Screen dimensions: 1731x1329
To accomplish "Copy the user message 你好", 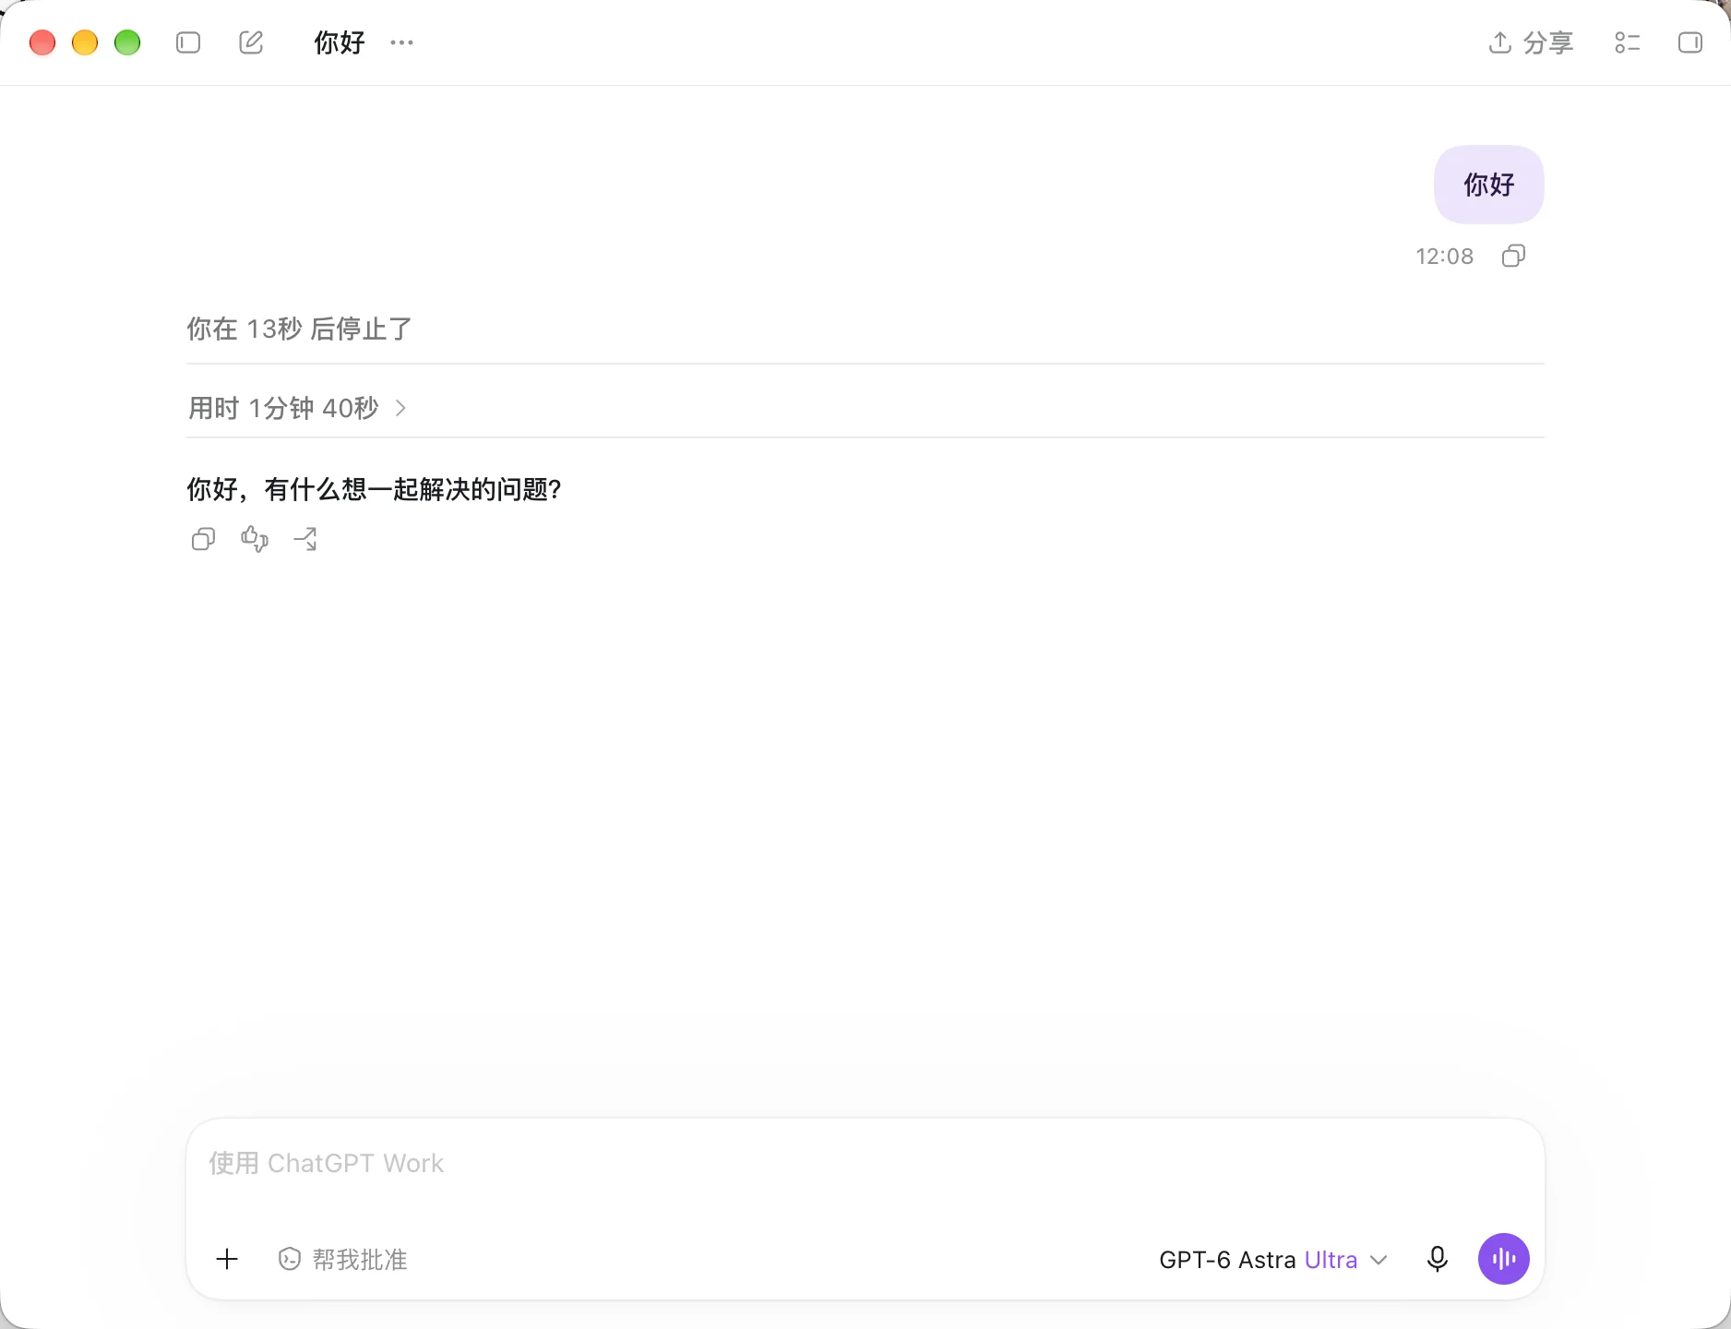I will coord(1514,256).
